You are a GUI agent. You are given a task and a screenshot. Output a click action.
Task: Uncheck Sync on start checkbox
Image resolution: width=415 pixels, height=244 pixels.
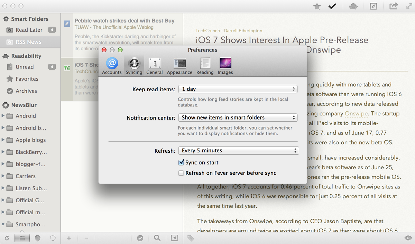[x=181, y=162]
